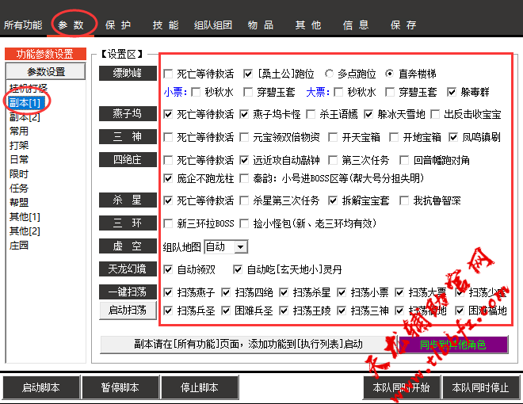This screenshot has width=523, height=404.
Task: Select 其他[1] in the sidebar list
Action: [x=25, y=217]
